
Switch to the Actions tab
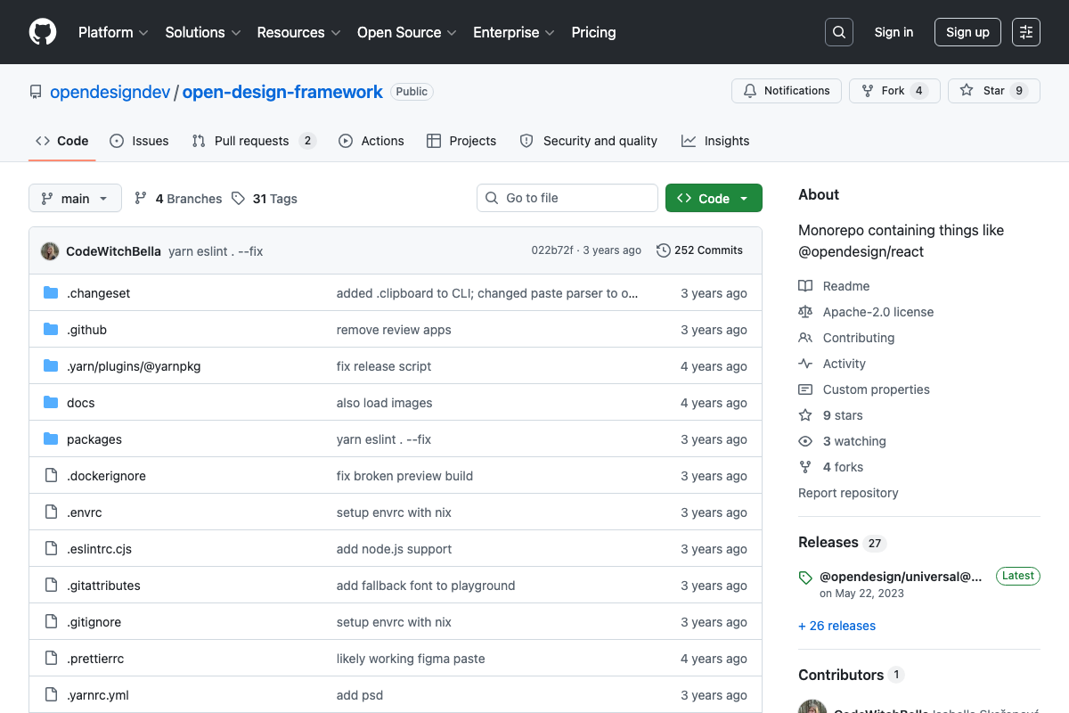point(371,141)
